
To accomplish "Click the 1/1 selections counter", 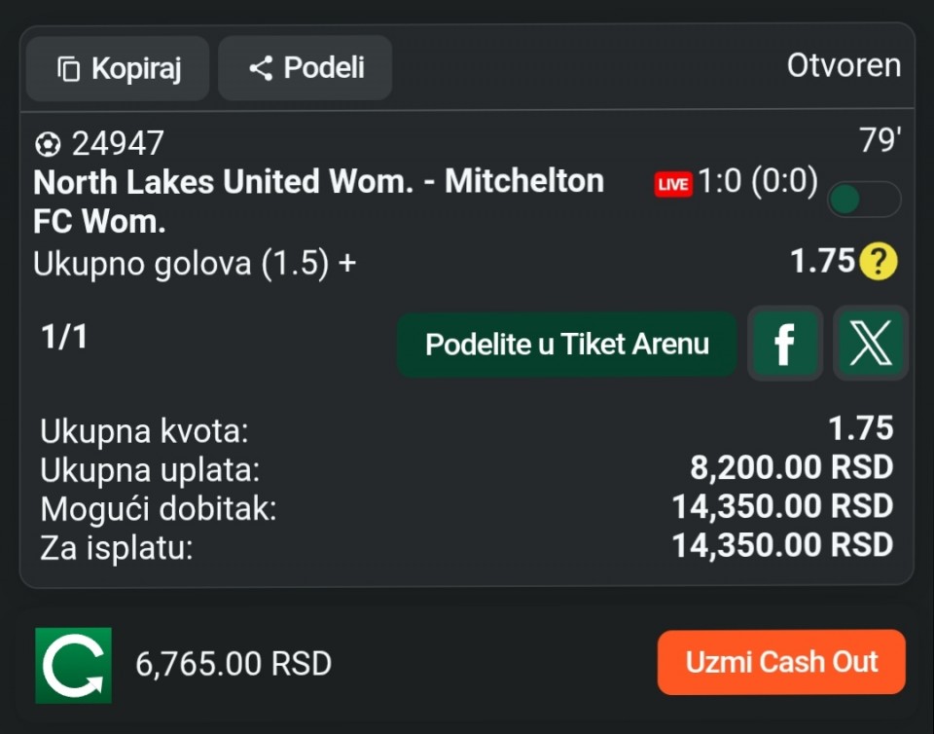I will [64, 337].
